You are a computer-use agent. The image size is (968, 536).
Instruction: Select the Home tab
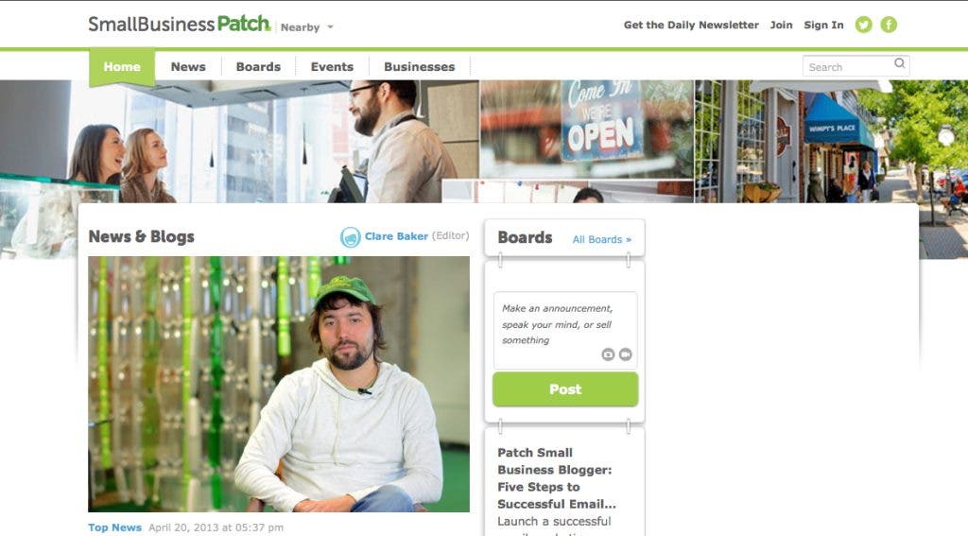pyautogui.click(x=122, y=67)
